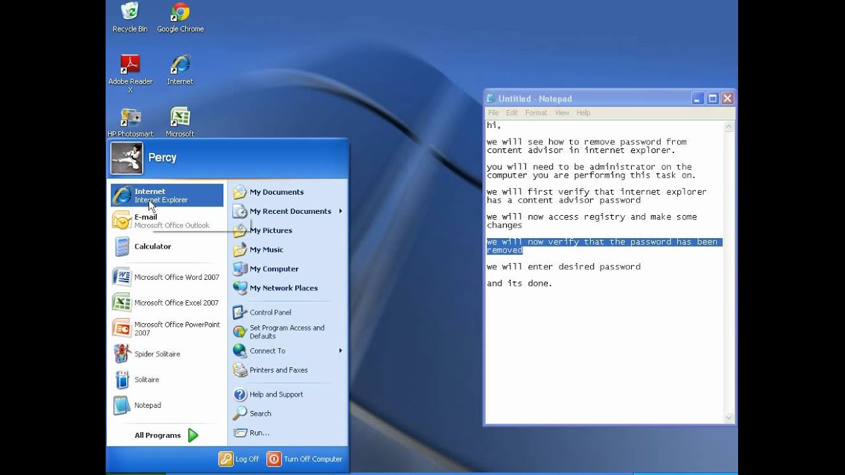This screenshot has height=475, width=845.
Task: Open Control Panel
Action: coord(288,312)
